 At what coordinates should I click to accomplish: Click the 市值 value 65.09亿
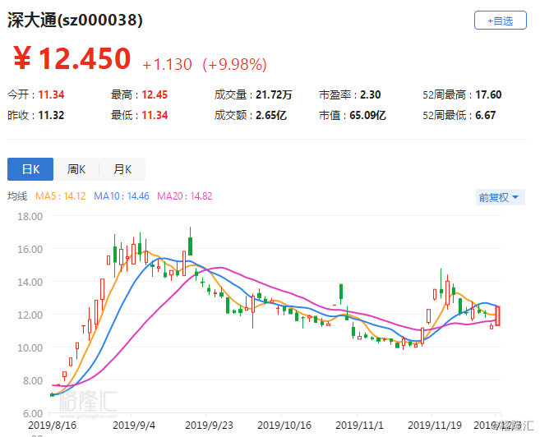click(x=367, y=115)
